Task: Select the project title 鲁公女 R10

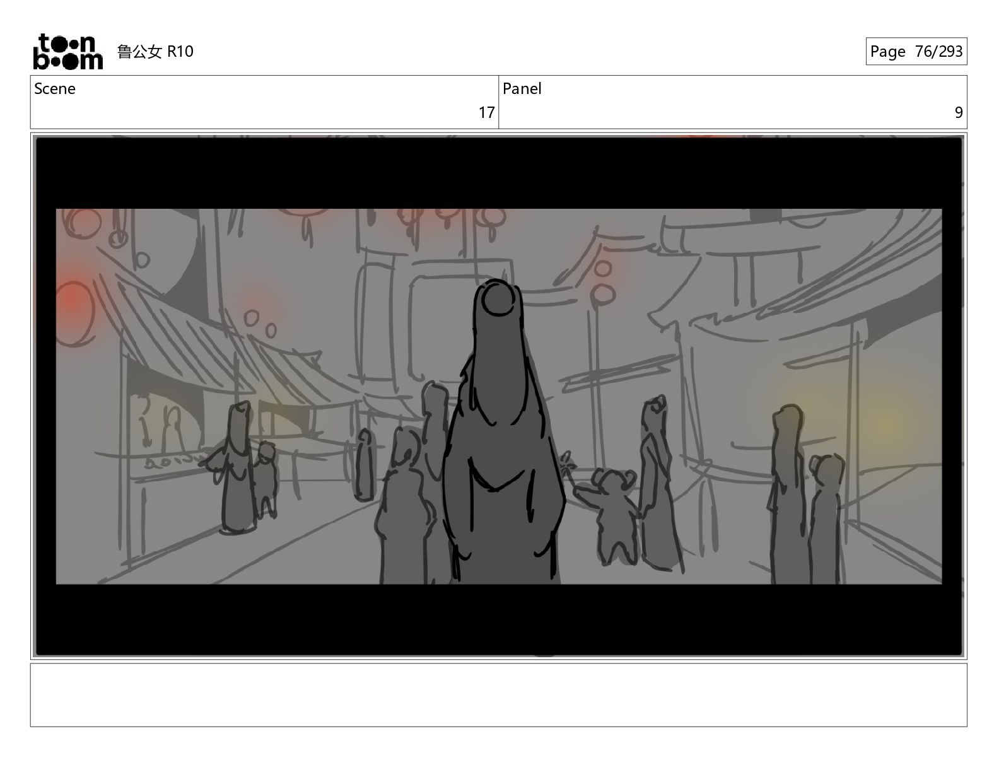Action: click(155, 52)
